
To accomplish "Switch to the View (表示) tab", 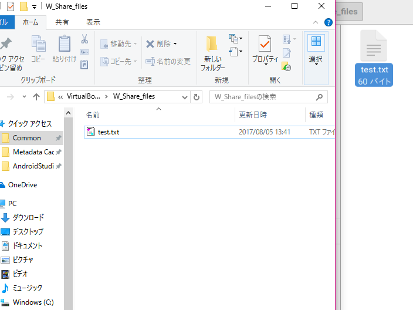I will (93, 22).
